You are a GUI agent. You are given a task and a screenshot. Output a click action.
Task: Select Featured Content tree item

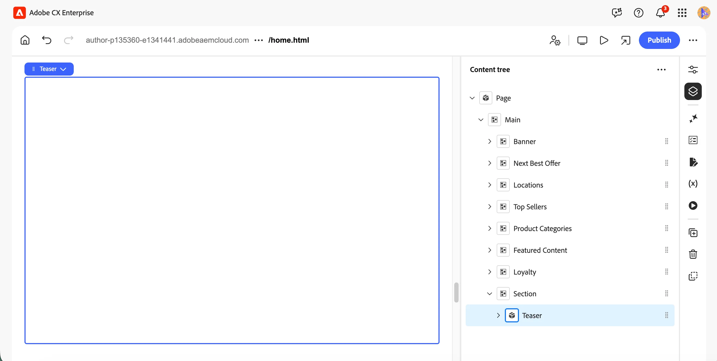coord(570,250)
